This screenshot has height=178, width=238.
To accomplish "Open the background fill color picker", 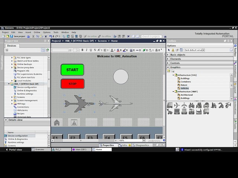I will tap(118, 50).
